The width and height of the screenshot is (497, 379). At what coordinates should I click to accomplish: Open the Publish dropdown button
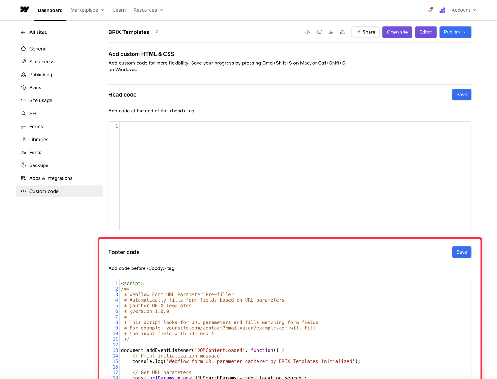[x=455, y=32]
